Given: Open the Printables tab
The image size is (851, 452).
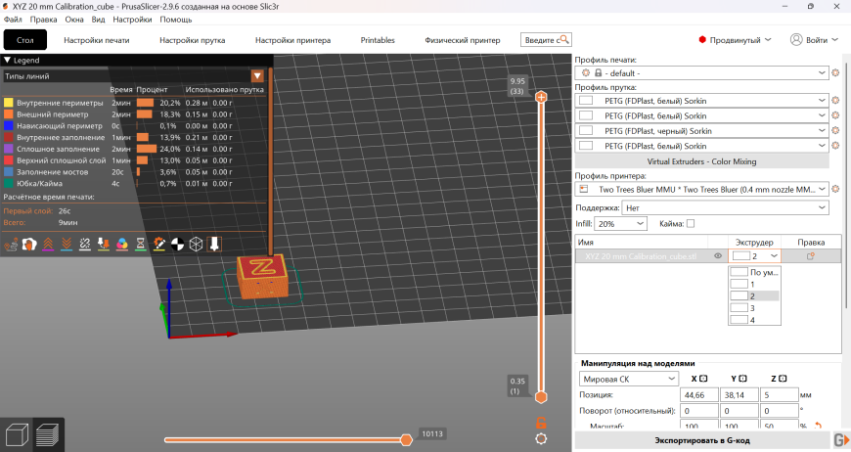Looking at the screenshot, I should point(378,40).
